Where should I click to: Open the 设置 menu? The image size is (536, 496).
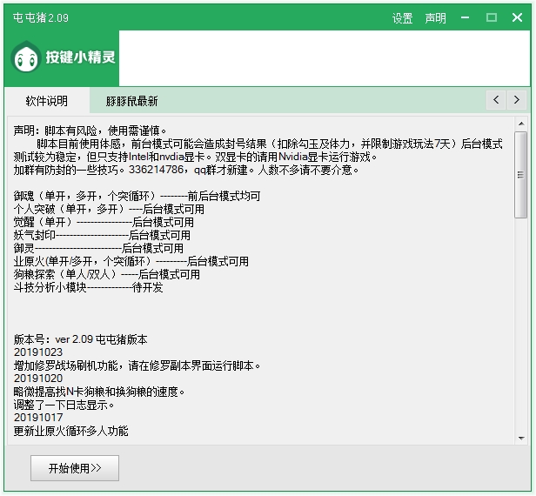pos(402,18)
